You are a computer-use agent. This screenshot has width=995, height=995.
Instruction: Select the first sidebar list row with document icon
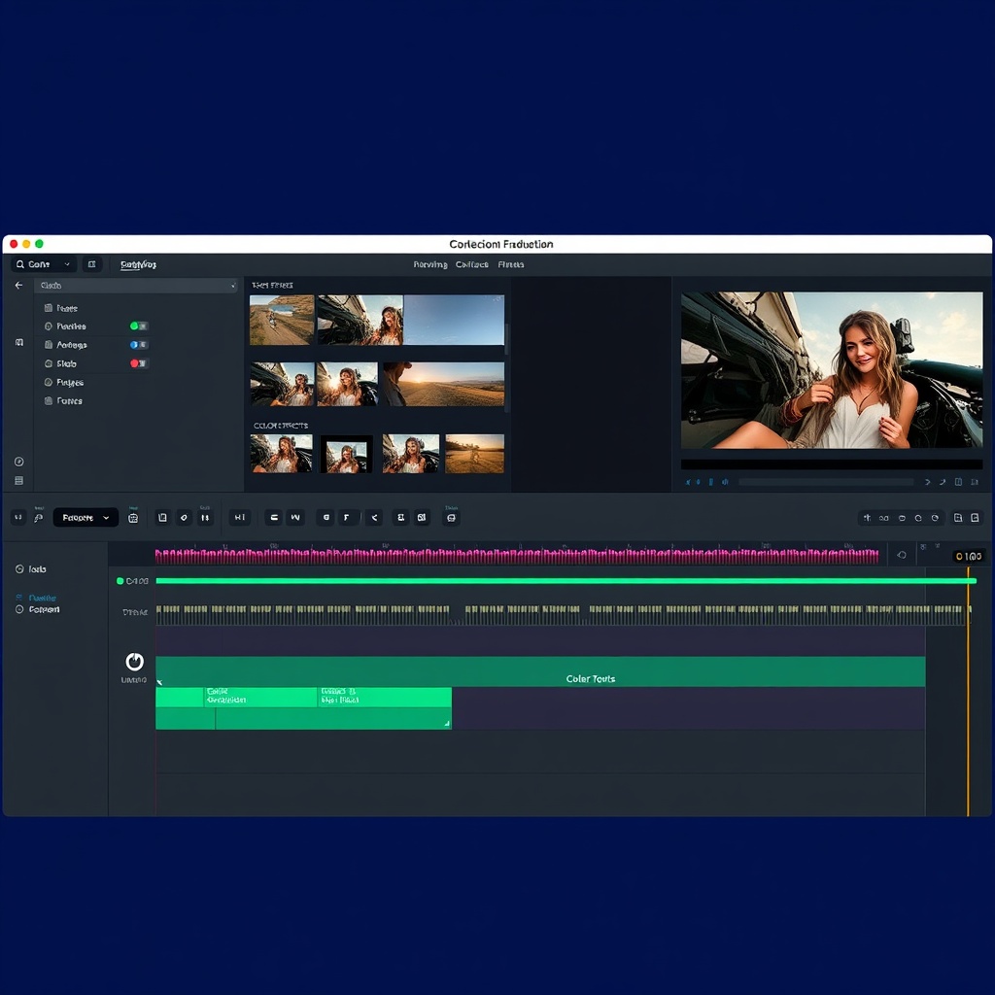[x=61, y=308]
